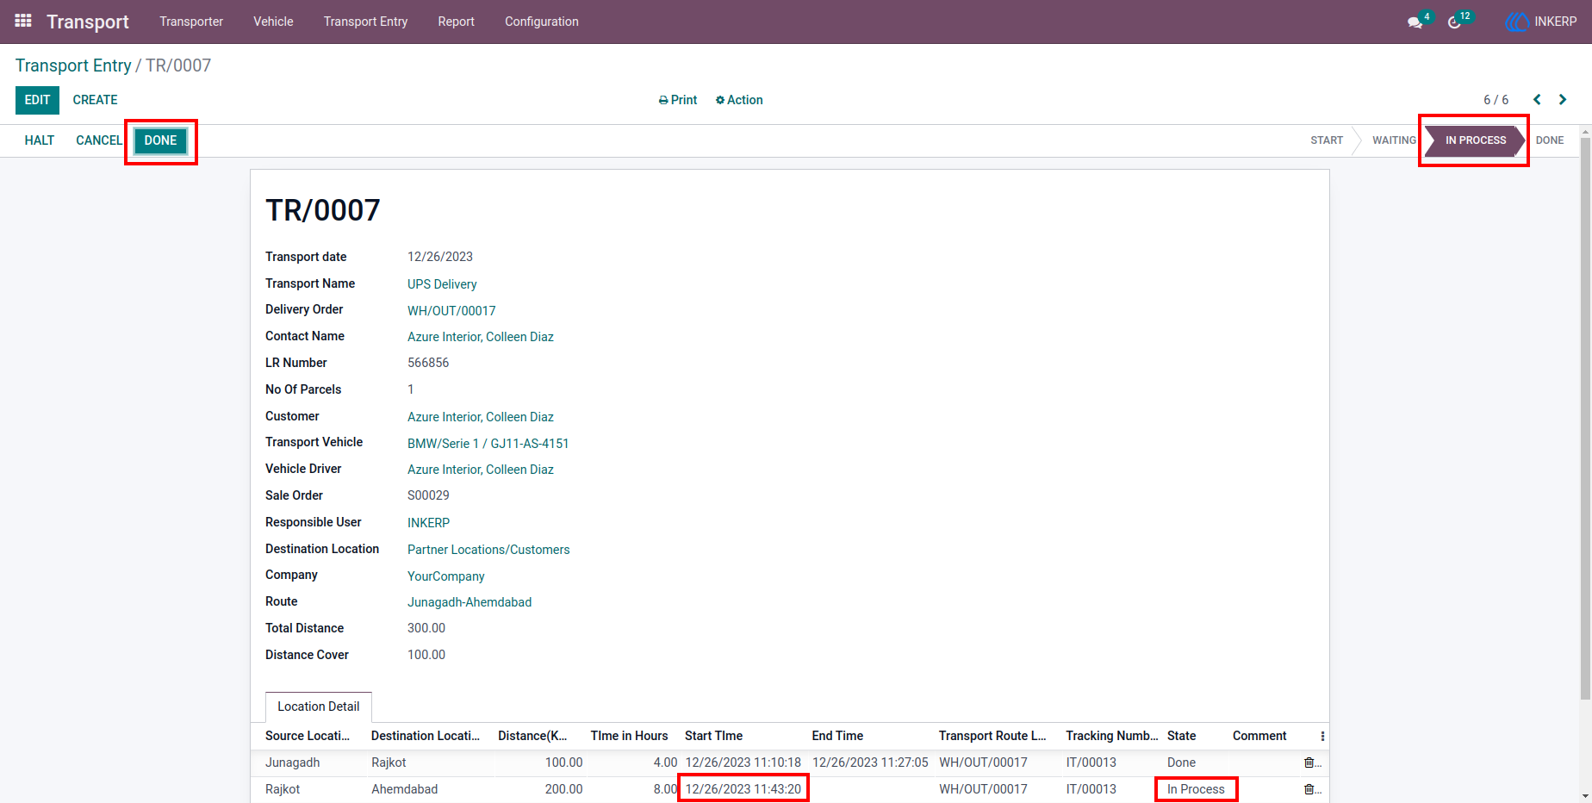Open the Responsible User INKERP link

coord(428,523)
